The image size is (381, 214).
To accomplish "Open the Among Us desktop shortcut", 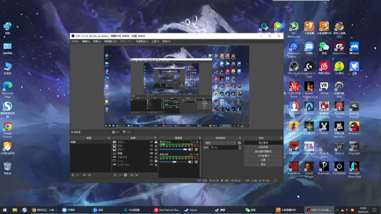I will click(354, 128).
